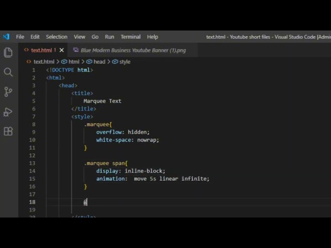The image size is (331, 248).
Task: Switch to Blue Modern Business Youtube Banner tab
Action: click(x=133, y=50)
